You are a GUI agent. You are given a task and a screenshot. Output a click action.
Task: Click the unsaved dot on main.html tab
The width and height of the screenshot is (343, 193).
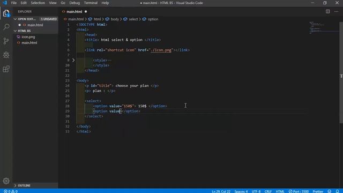(86, 11)
